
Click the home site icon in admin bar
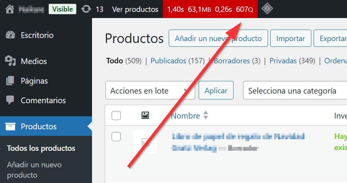pos(10,9)
